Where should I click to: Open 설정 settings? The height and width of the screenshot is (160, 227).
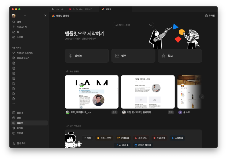(x=29, y=118)
